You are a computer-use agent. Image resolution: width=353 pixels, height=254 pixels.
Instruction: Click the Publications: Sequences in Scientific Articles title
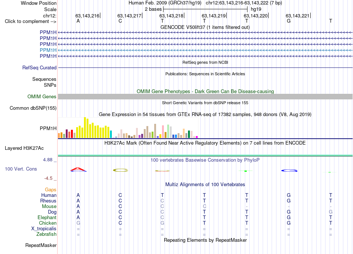point(205,74)
